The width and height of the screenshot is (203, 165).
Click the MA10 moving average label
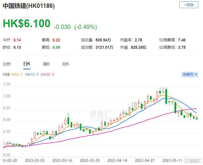[x=32, y=74]
